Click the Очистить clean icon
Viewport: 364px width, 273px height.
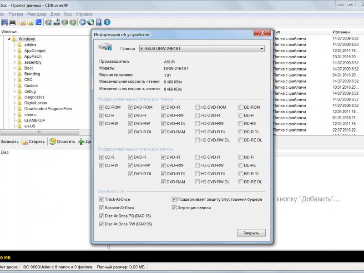(53, 142)
